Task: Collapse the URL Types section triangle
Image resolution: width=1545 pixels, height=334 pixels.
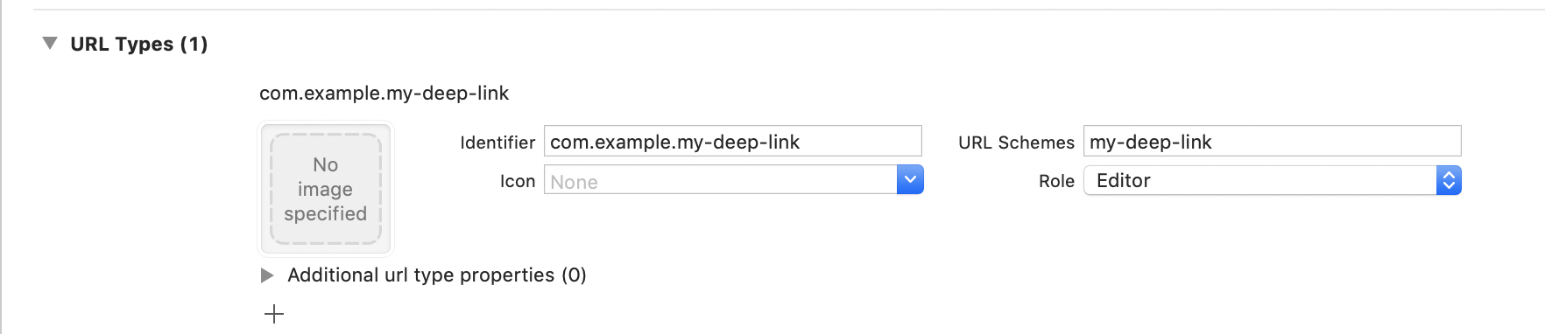Action: 50,43
